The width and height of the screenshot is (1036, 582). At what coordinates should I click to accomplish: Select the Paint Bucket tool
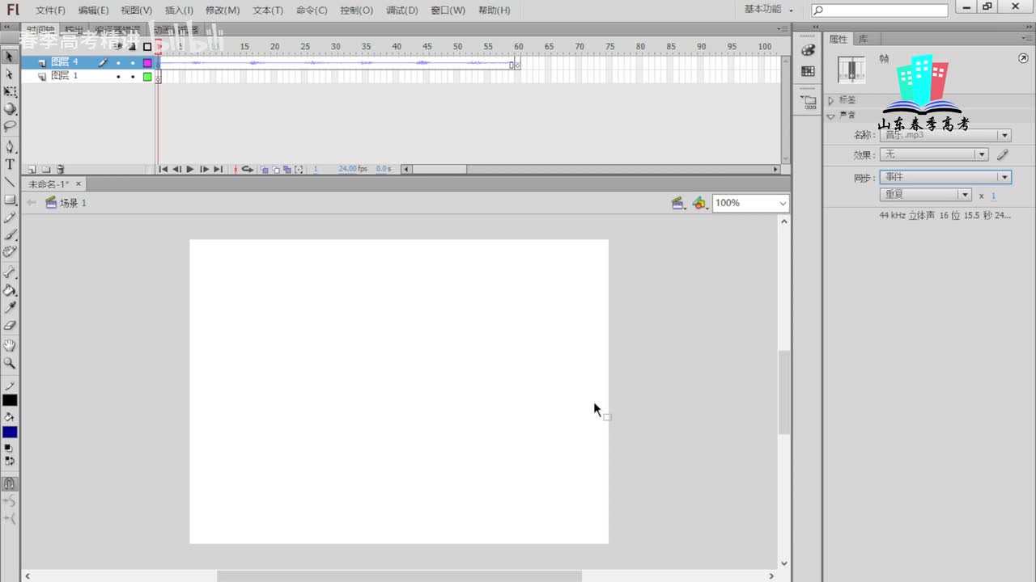pyautogui.click(x=10, y=290)
